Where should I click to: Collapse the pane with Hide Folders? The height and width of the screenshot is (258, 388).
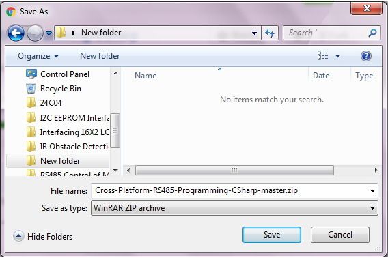tap(43, 236)
